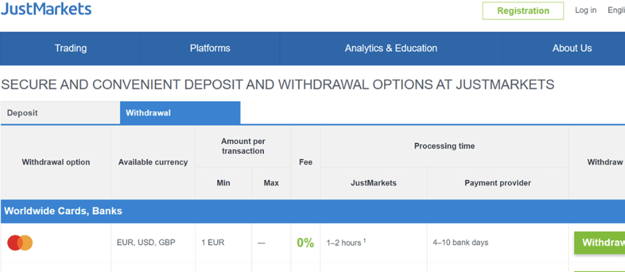Click the Available currency column header
Viewport: 625px width, 272px height.
(153, 162)
